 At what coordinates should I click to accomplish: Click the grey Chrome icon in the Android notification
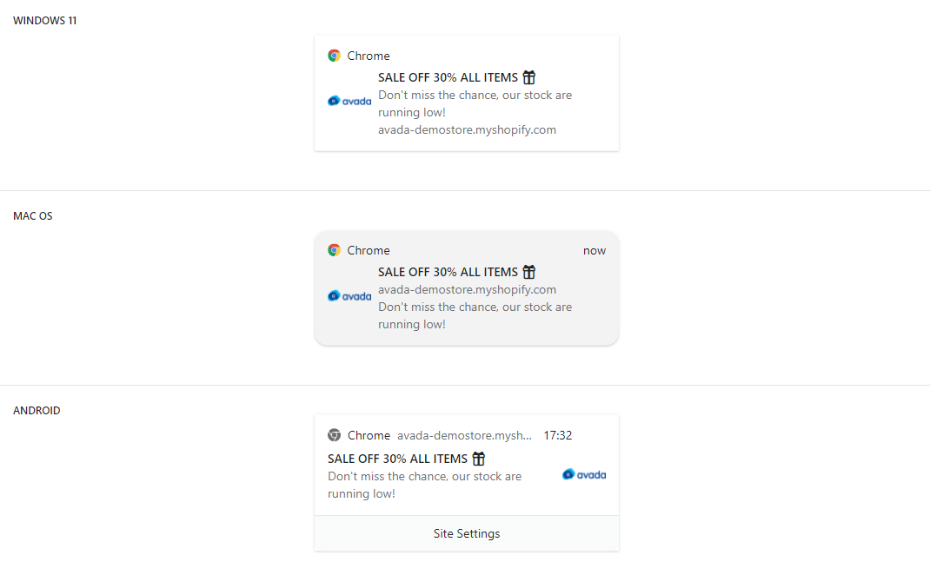click(x=334, y=435)
